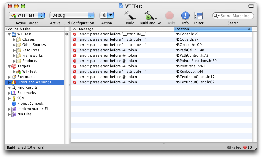This screenshot has height=158, width=262.
Task: Select the Frameworks folder
Action: 19,55
